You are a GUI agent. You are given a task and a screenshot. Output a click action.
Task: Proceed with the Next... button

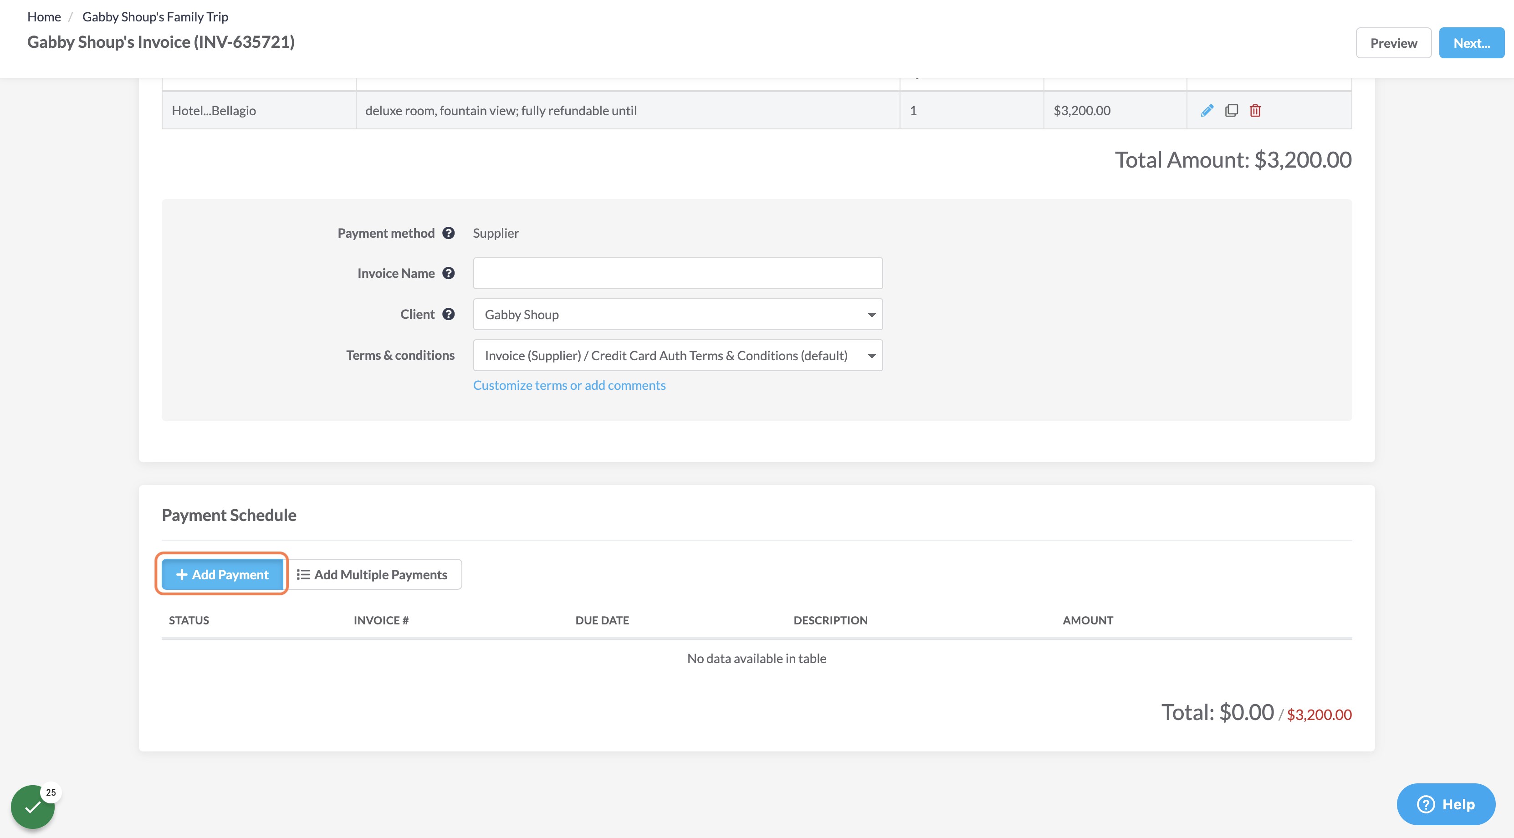pyautogui.click(x=1471, y=43)
